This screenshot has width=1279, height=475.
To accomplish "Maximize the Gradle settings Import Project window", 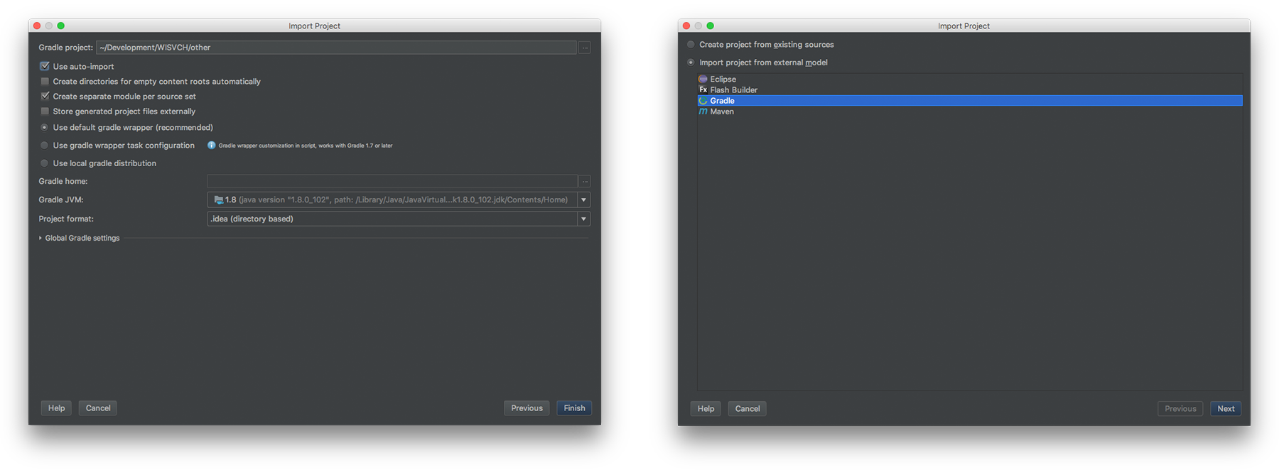I will click(x=61, y=26).
